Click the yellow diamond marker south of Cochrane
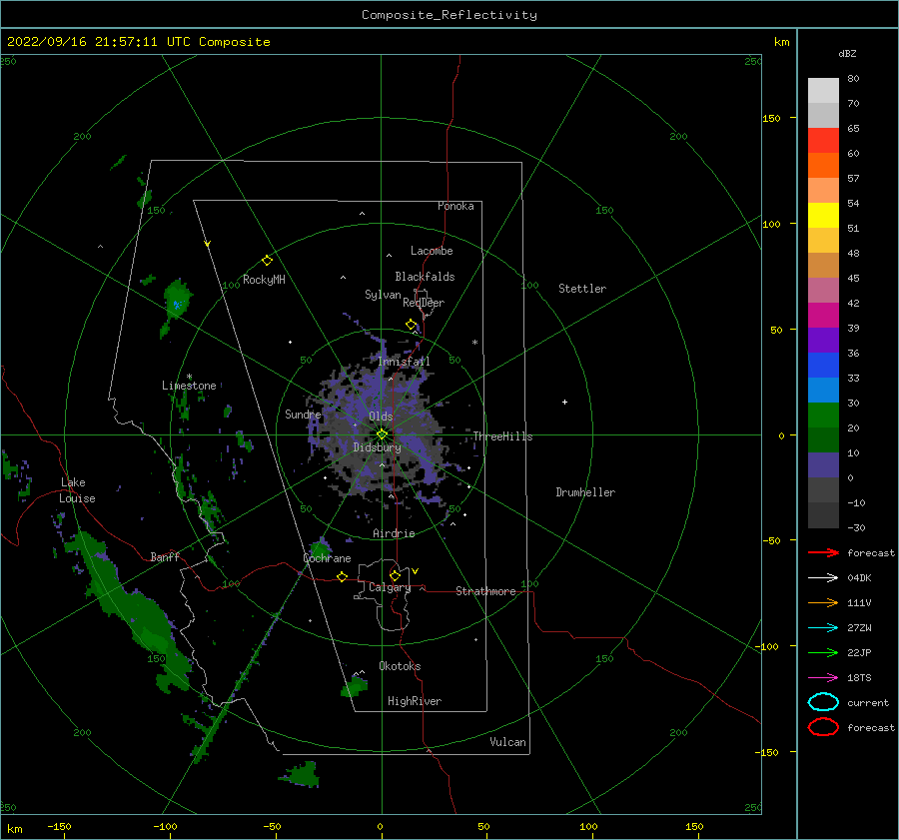899x840 pixels. click(x=343, y=577)
